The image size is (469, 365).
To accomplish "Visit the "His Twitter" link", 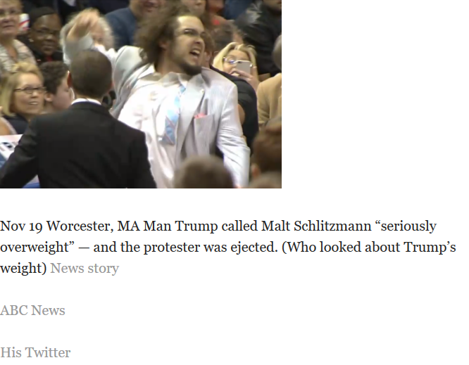I will coord(35,352).
